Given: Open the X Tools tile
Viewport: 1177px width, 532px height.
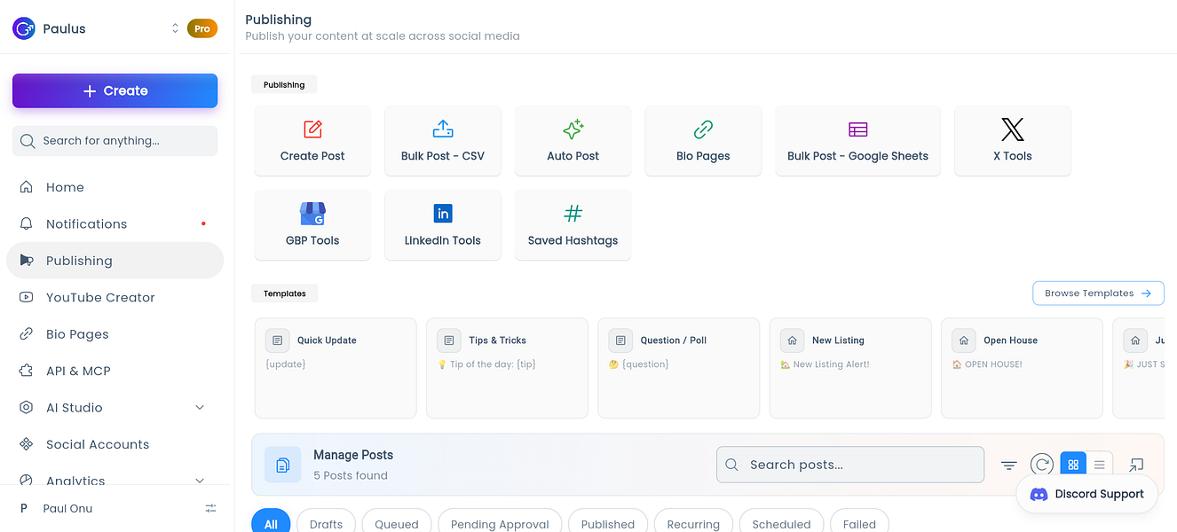Looking at the screenshot, I should click(x=1013, y=141).
